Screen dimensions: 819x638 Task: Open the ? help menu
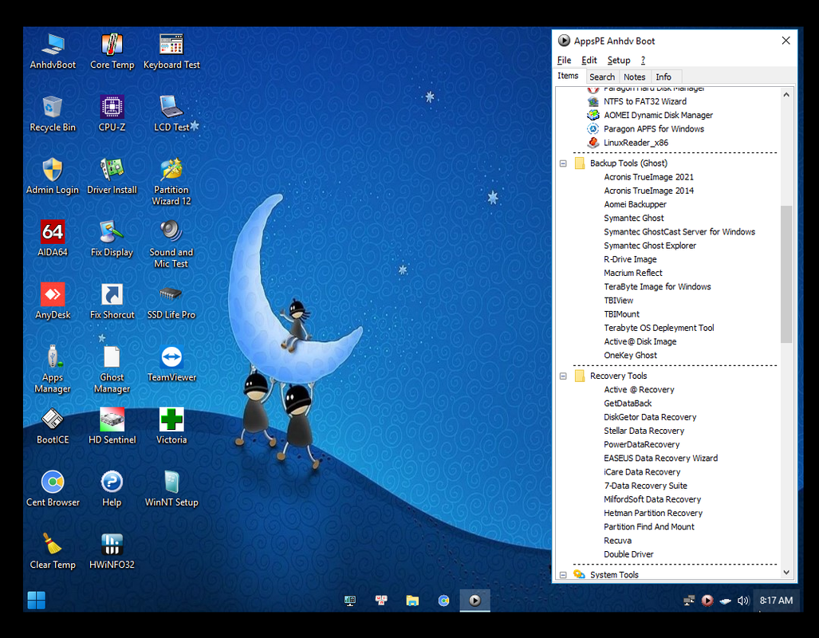tap(643, 61)
